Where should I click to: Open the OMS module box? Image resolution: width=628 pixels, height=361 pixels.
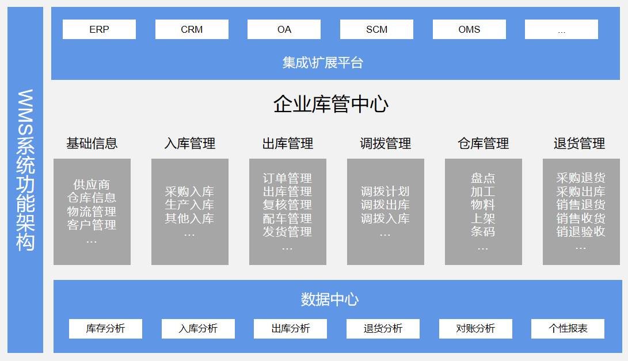469,29
